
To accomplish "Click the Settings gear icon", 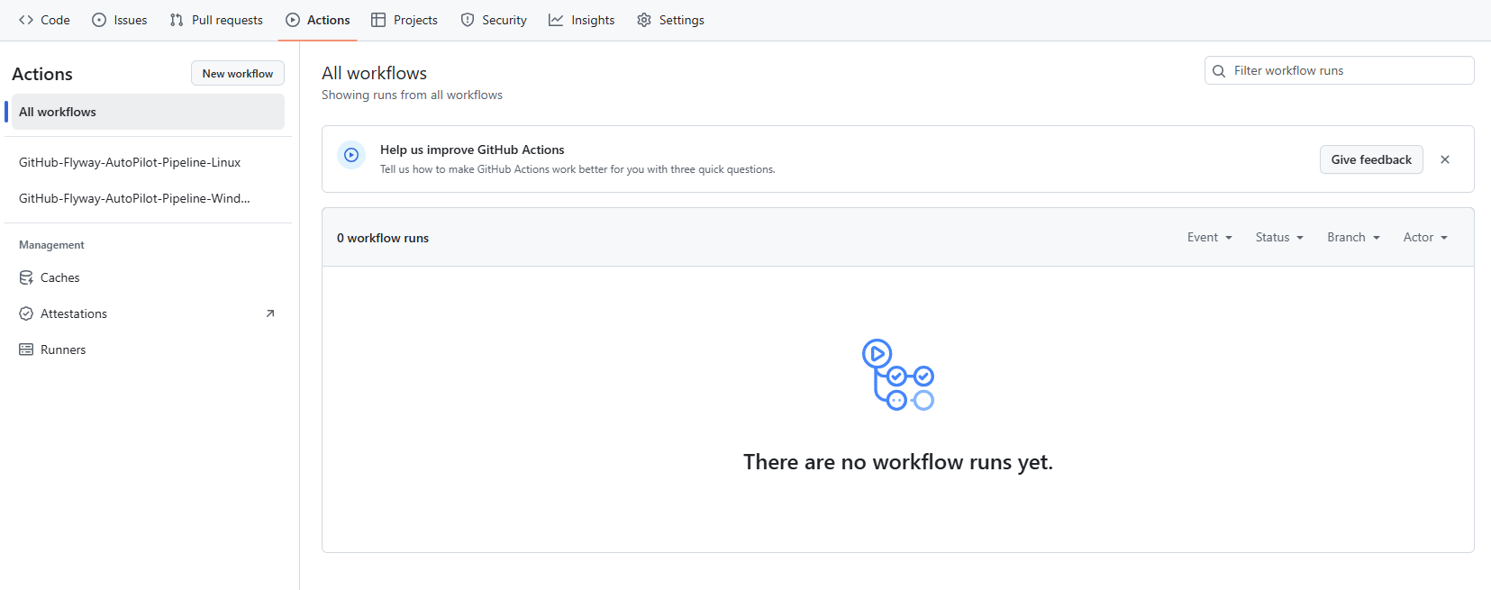I will coord(644,20).
